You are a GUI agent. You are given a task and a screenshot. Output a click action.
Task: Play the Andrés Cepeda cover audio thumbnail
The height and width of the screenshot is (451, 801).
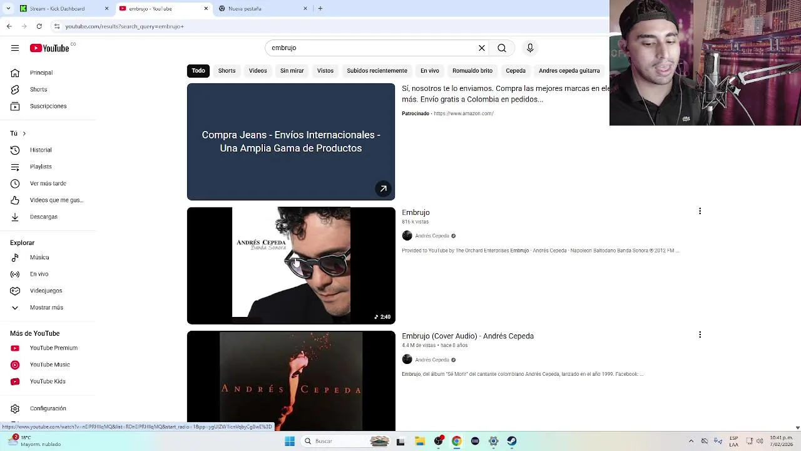291,381
